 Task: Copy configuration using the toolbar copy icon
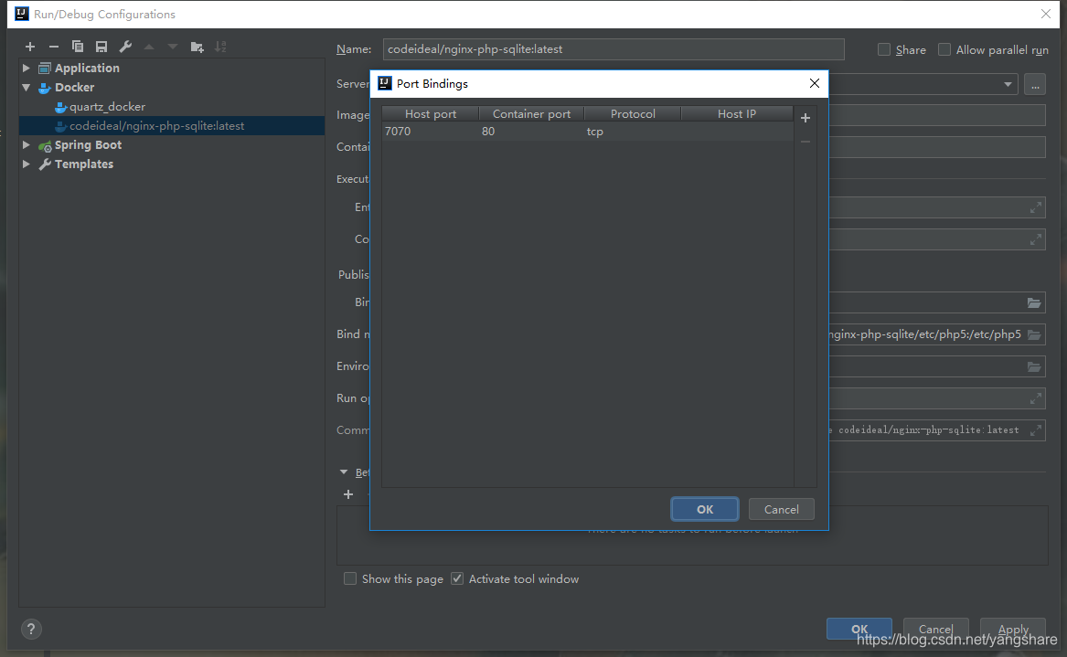click(x=78, y=47)
